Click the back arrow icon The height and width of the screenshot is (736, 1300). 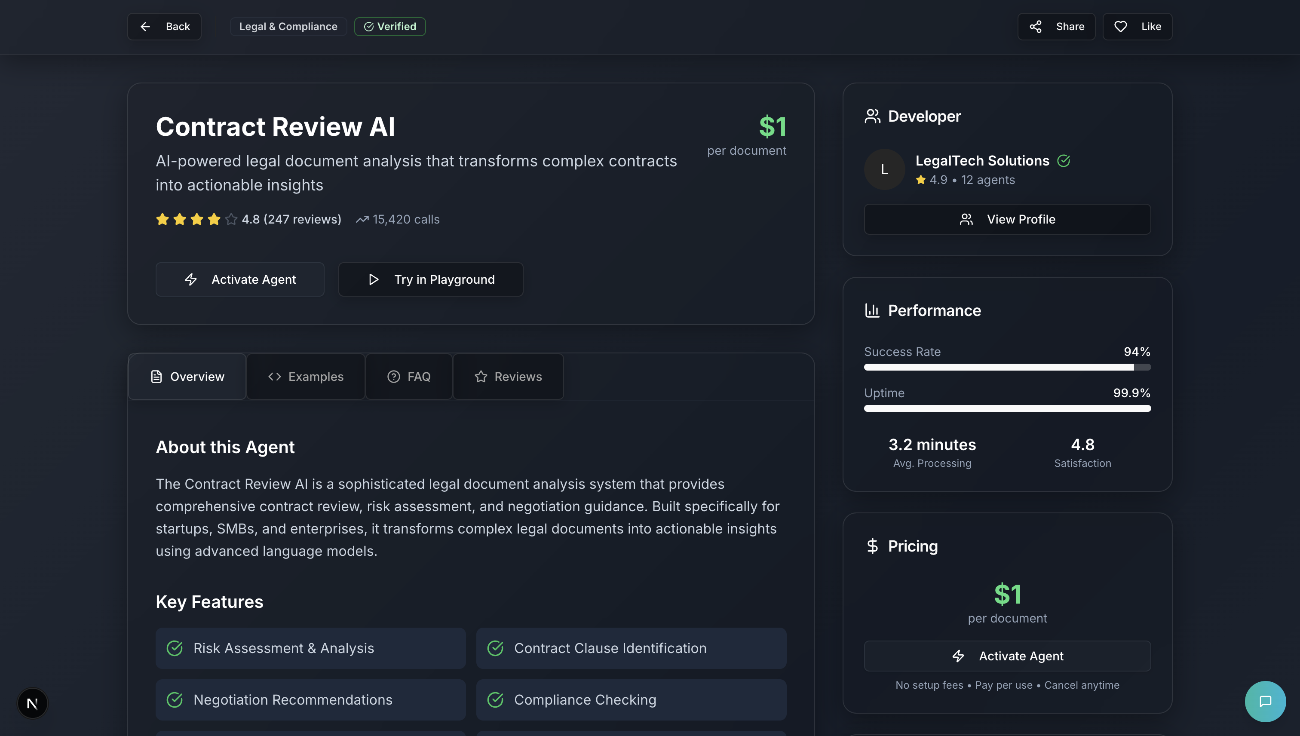pyautogui.click(x=145, y=26)
